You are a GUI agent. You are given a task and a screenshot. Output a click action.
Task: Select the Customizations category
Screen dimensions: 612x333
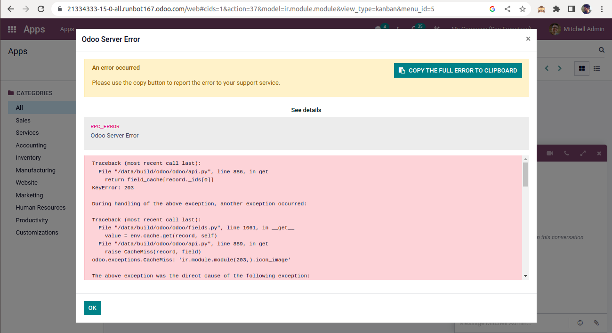click(37, 233)
